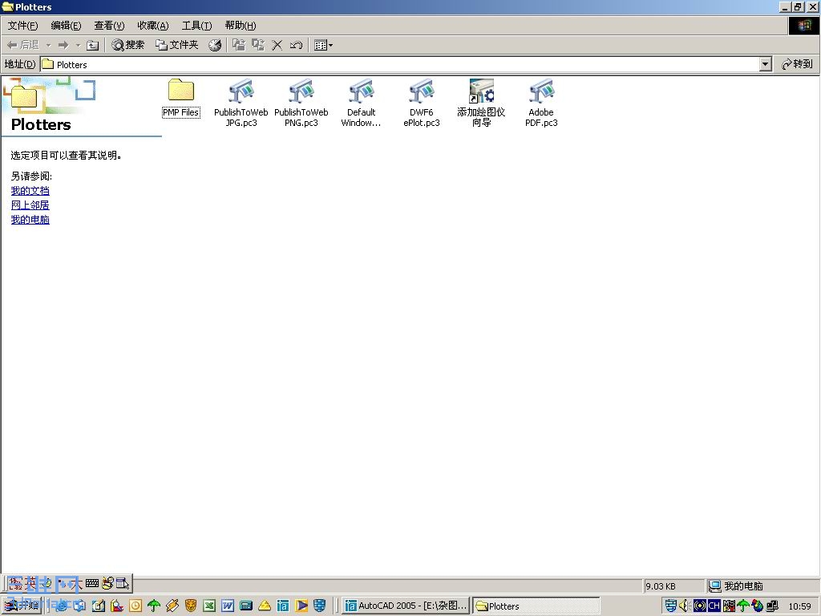The height and width of the screenshot is (616, 821).
Task: Go up one folder level
Action: point(92,46)
